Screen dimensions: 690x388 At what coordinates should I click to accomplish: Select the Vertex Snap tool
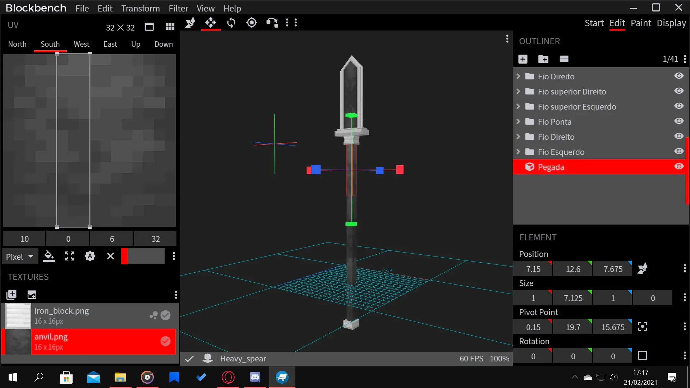[x=272, y=23]
